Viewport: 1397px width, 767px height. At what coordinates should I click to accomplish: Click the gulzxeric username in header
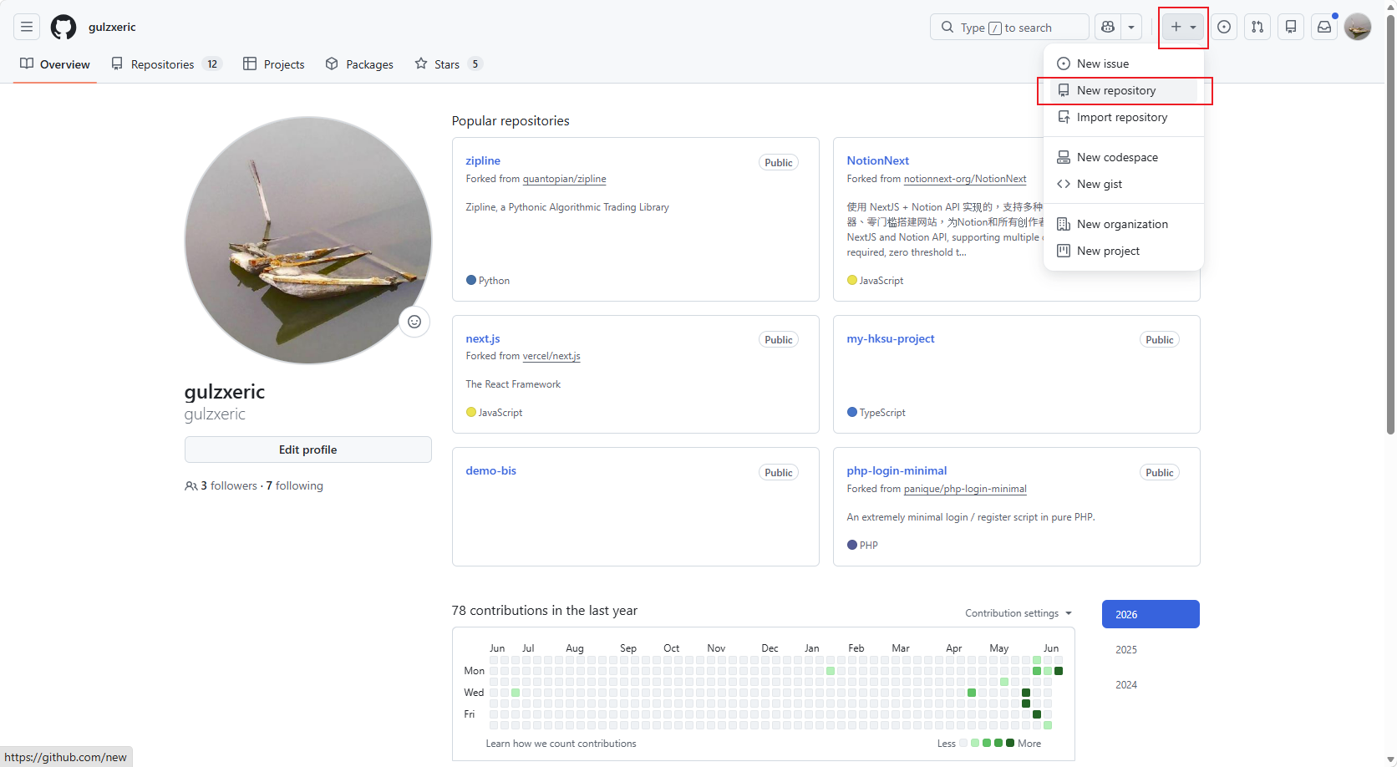[112, 27]
